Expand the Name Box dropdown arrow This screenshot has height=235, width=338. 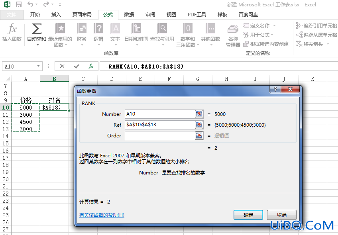click(x=38, y=66)
